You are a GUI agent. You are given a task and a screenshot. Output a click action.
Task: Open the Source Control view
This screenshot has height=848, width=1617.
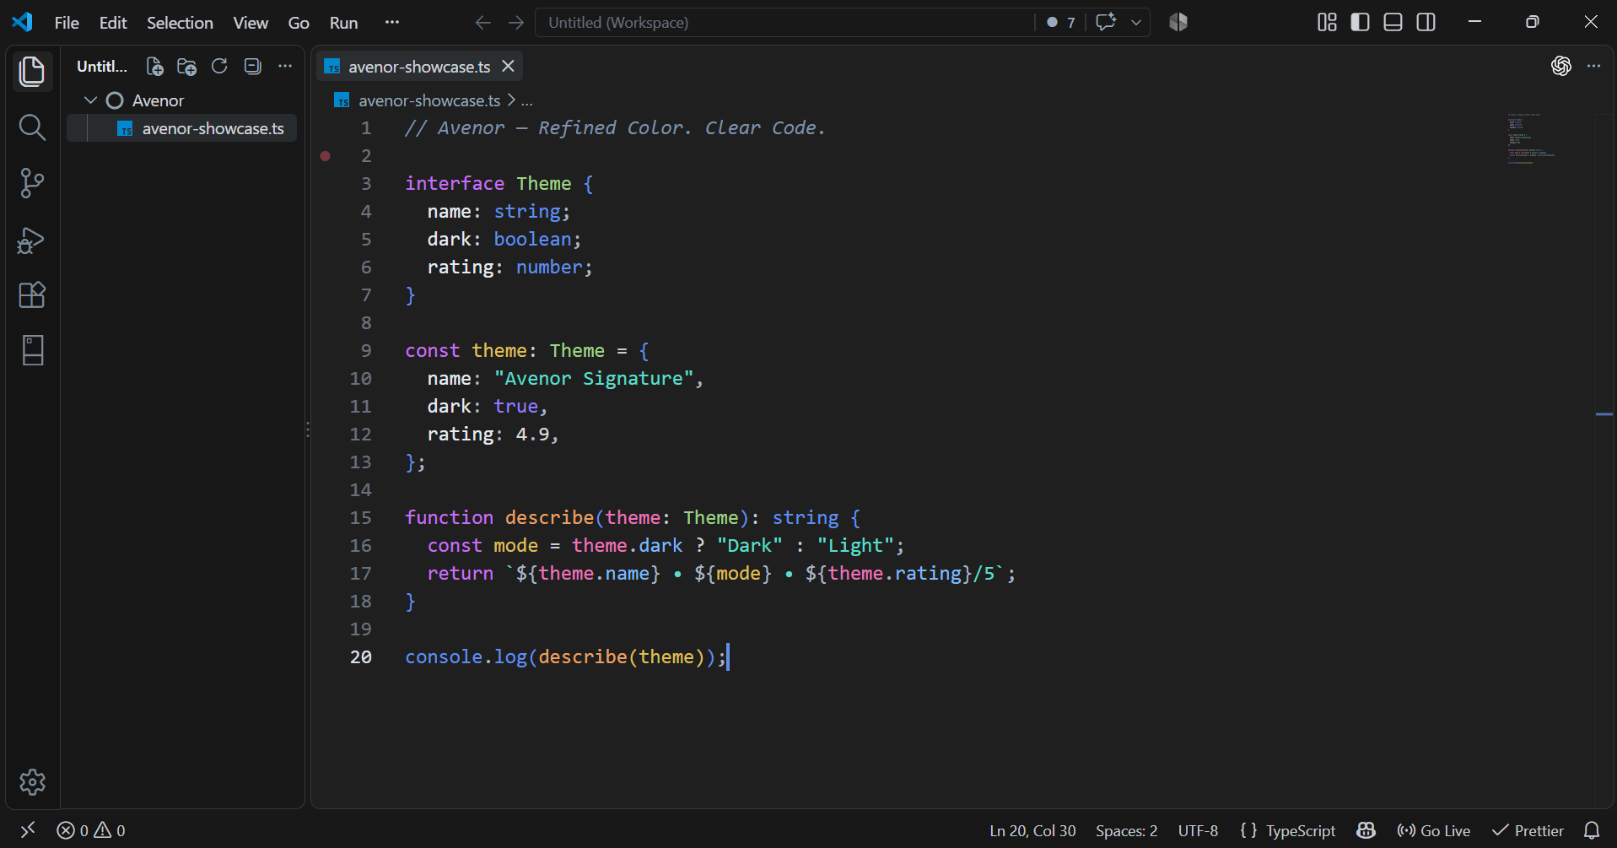click(32, 183)
